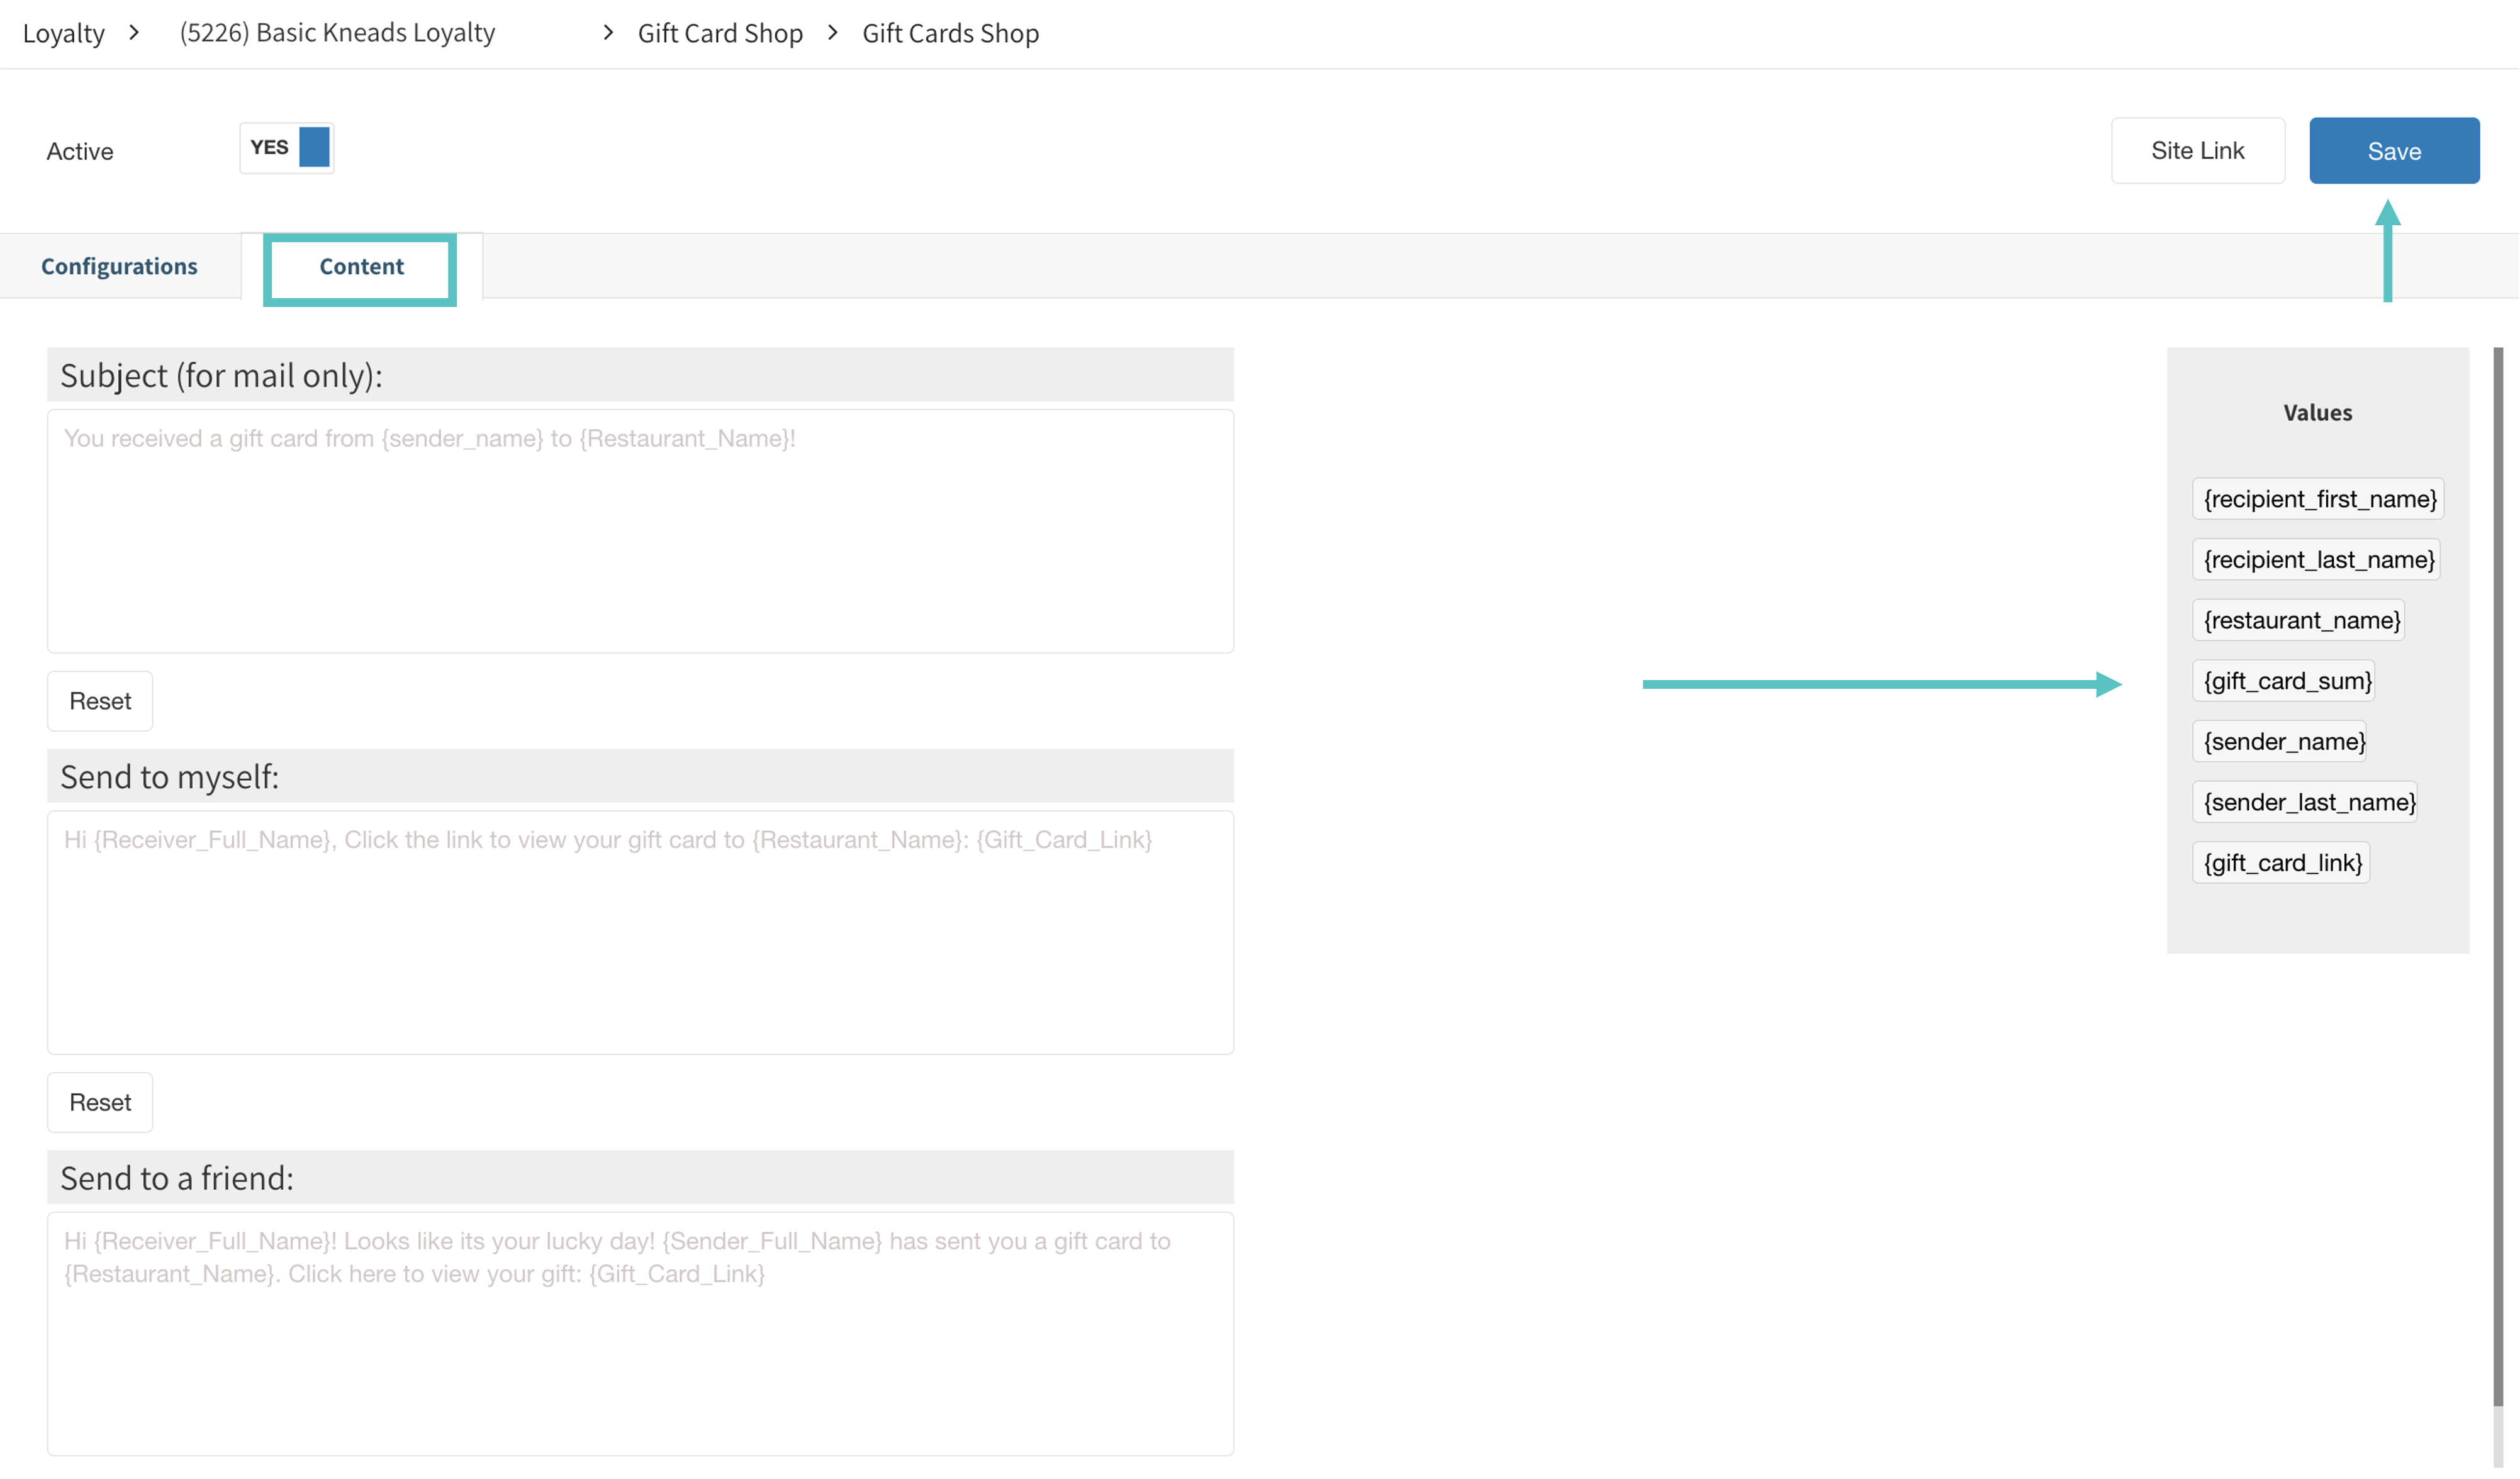Focus the Subject mail text field
Viewport: 2520px width, 1479px height.
640,531
